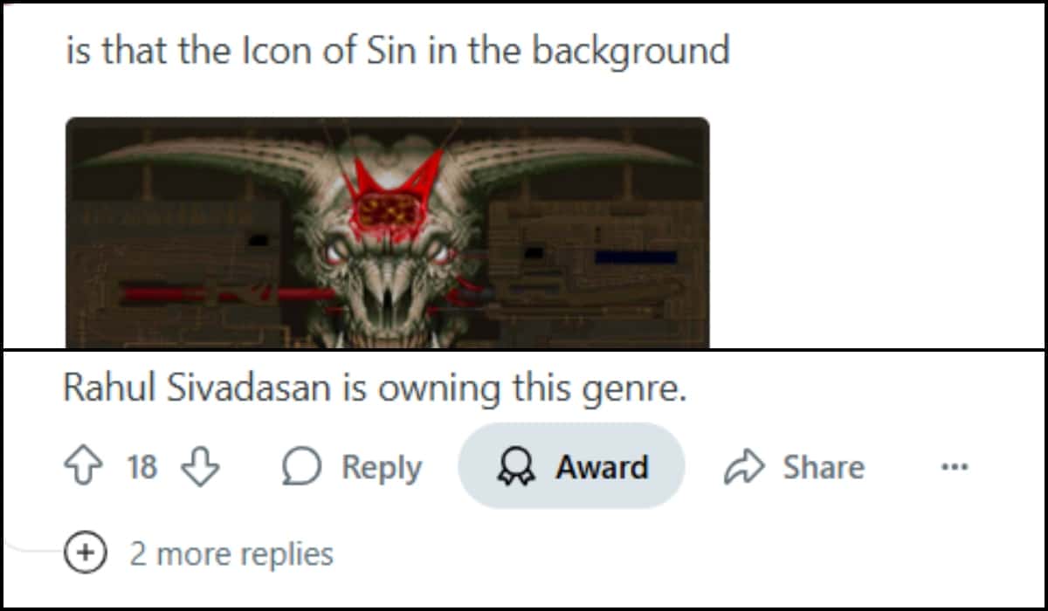Click the Reply button label

[x=382, y=468]
